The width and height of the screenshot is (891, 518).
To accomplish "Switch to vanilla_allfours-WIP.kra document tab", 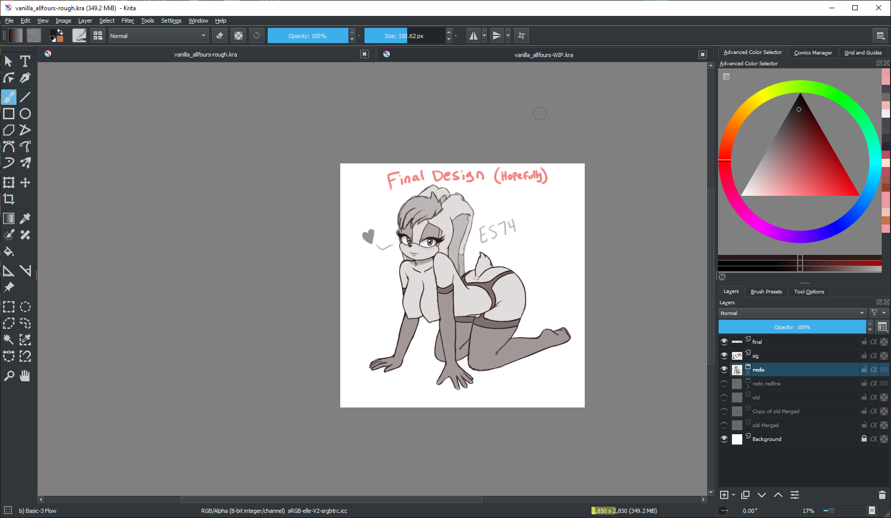I will (x=543, y=54).
